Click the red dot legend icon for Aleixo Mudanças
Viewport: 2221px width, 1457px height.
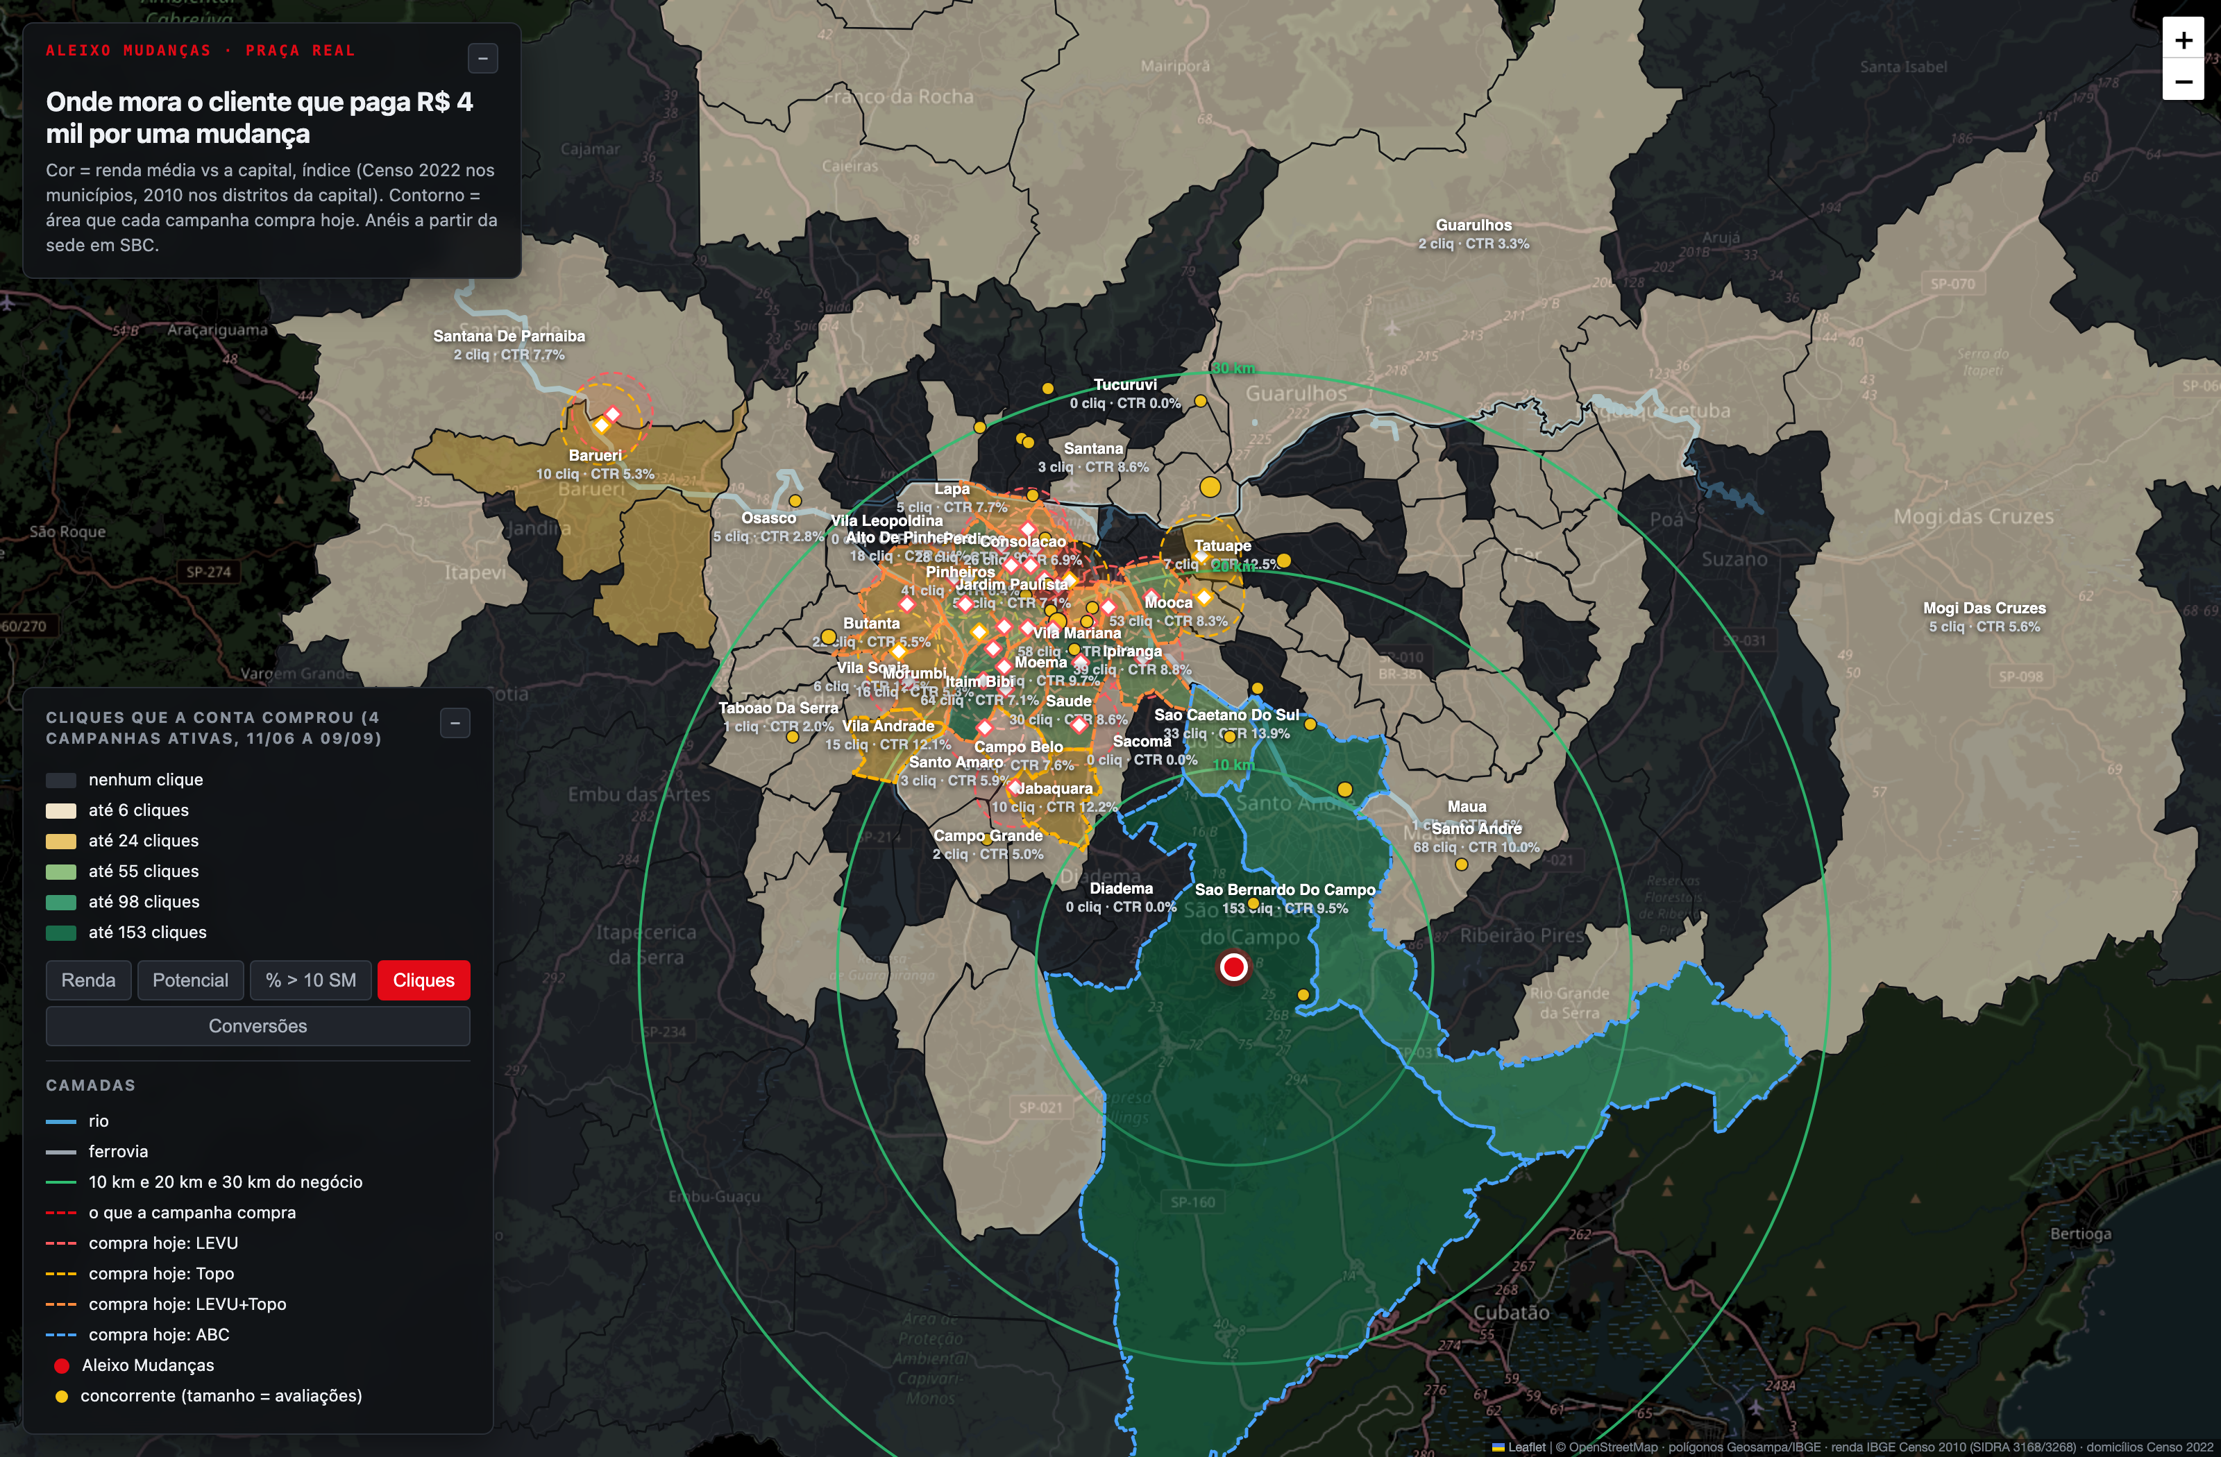62,1365
